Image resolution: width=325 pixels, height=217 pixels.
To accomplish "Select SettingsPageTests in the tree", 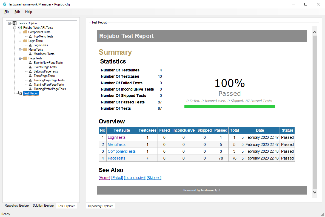I will pyautogui.click(x=46, y=71).
